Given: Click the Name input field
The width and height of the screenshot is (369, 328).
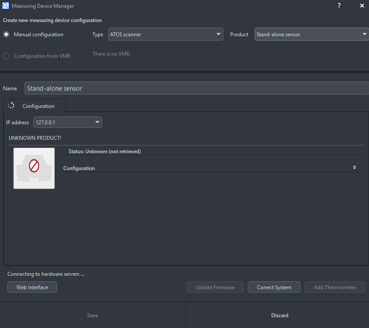Looking at the screenshot, I should click(x=197, y=88).
